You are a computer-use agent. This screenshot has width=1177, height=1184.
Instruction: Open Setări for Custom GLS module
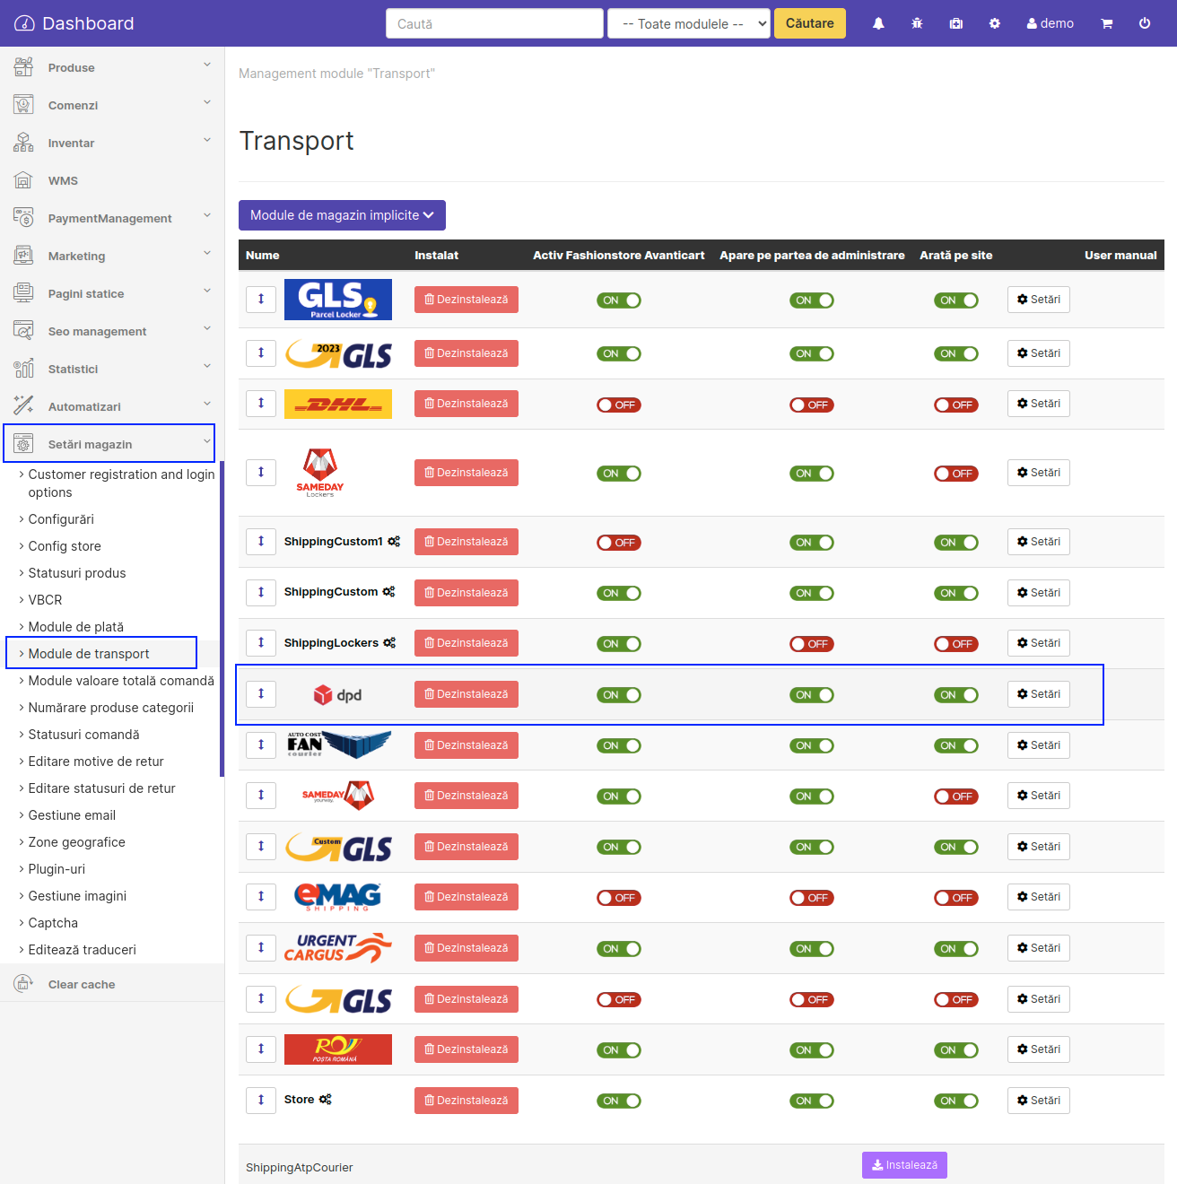pyautogui.click(x=1039, y=847)
